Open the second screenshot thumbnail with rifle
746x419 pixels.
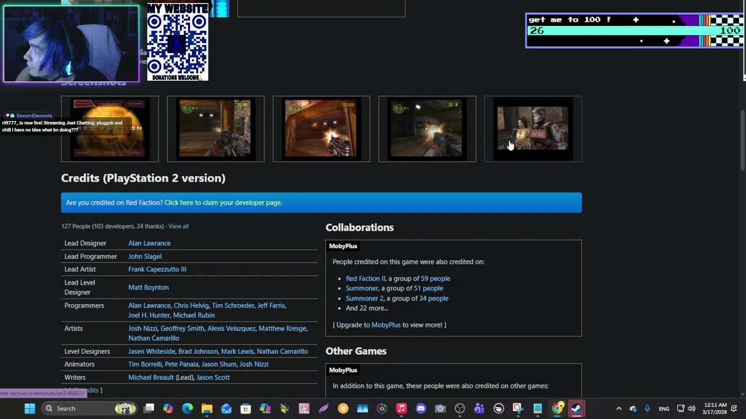(x=216, y=129)
